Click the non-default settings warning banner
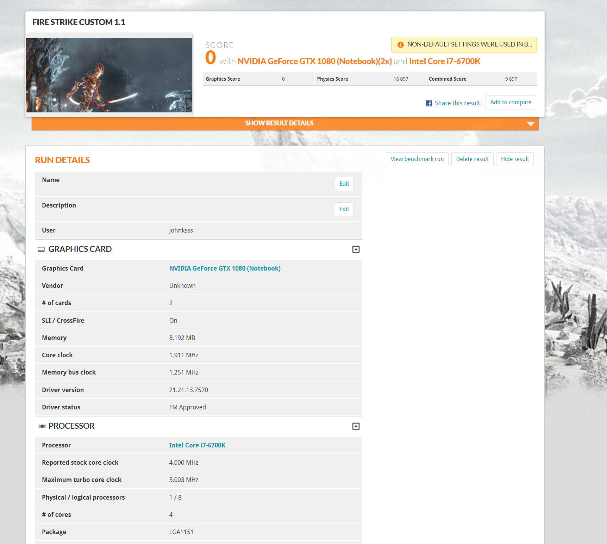The height and width of the screenshot is (544, 607). pos(464,45)
